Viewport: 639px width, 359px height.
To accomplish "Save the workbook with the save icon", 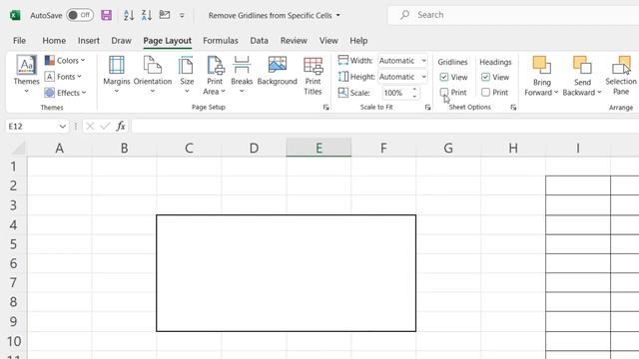I will (x=107, y=16).
